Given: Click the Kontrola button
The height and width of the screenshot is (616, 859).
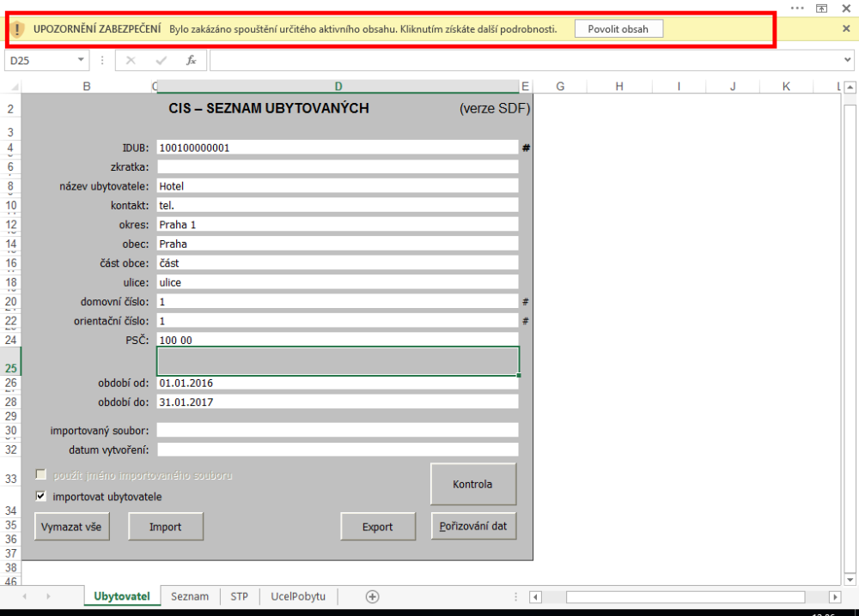Looking at the screenshot, I should [x=472, y=484].
